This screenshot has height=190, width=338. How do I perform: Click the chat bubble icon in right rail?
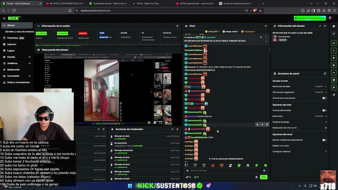[334, 65]
